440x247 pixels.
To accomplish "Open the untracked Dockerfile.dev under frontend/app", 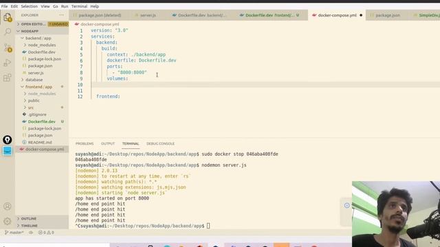I will tap(42, 121).
